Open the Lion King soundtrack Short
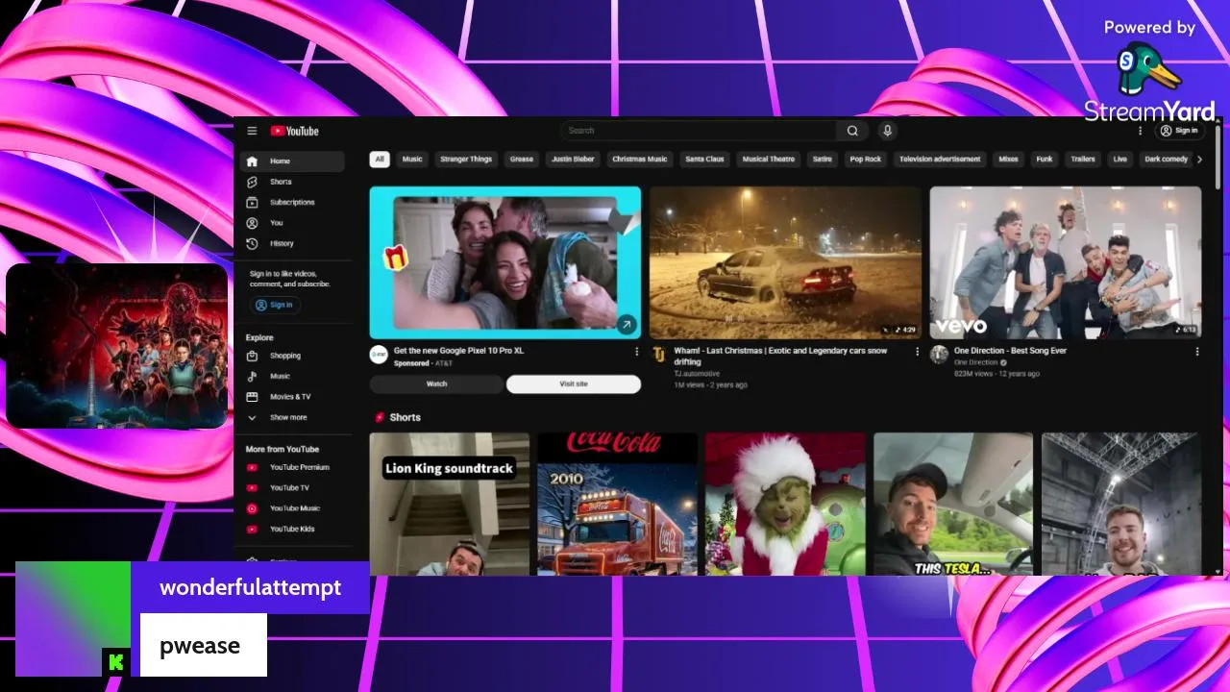Image resolution: width=1230 pixels, height=692 pixels. coord(450,504)
